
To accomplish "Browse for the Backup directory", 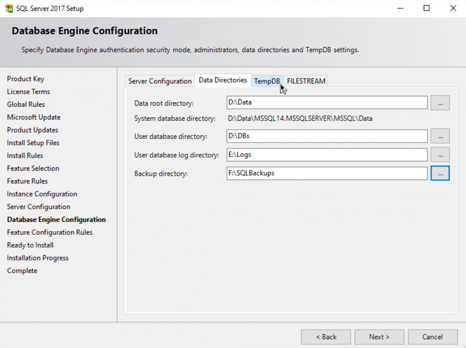I will (440, 173).
